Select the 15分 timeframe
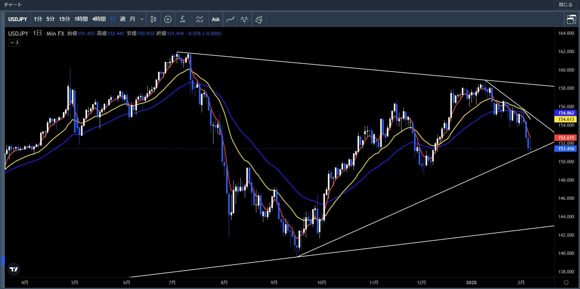The height and width of the screenshot is (289, 580). tap(64, 19)
